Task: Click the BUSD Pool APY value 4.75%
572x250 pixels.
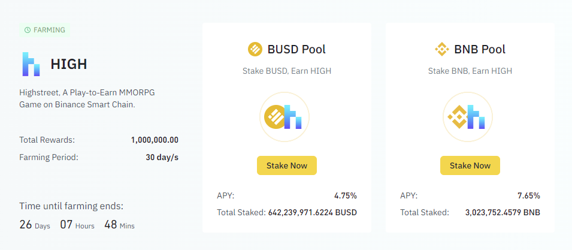Action: 345,195
